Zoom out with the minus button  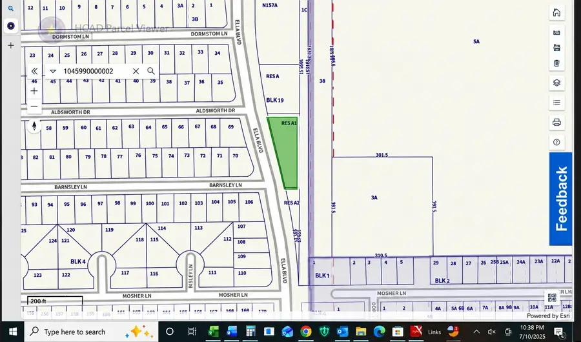click(x=34, y=106)
